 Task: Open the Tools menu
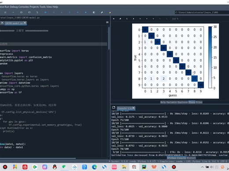43,7
